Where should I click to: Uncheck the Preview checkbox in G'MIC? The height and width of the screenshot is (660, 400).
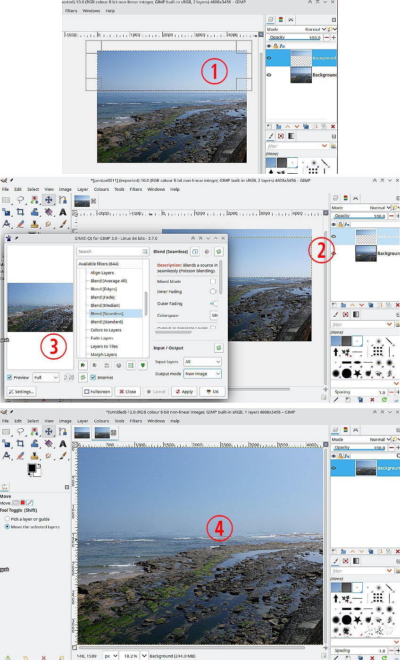10,378
